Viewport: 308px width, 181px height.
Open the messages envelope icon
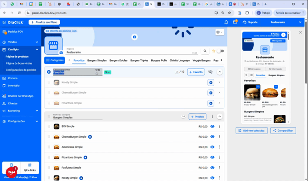[235, 22]
